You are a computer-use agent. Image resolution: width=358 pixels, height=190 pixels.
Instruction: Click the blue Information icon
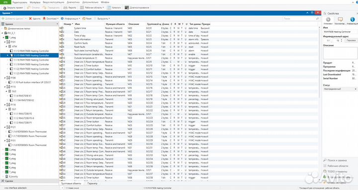point(62,19)
